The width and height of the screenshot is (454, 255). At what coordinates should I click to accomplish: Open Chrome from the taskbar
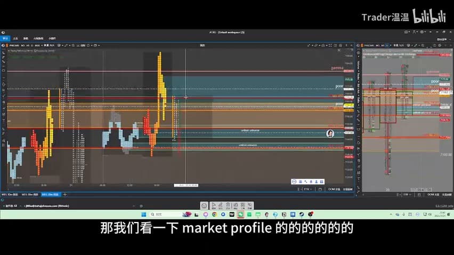214,214
